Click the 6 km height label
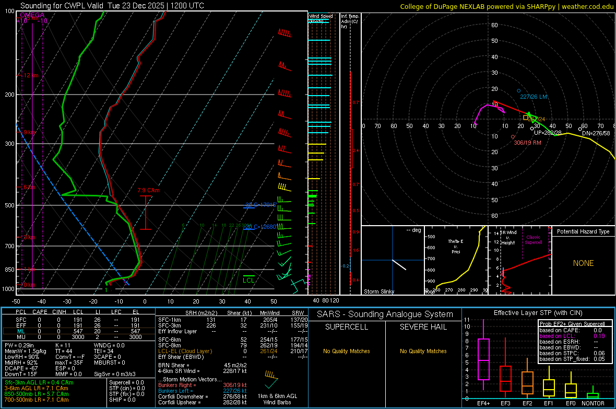Screen dimensions: 616x409 29,187
